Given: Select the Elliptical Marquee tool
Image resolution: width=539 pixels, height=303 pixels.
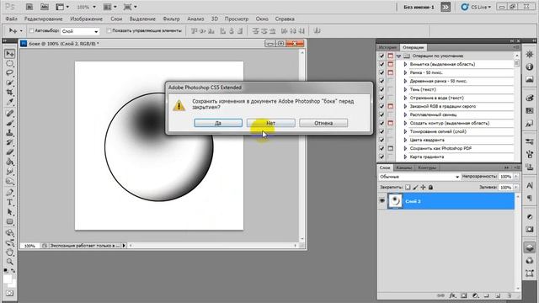Looking at the screenshot, I should pyautogui.click(x=9, y=64).
